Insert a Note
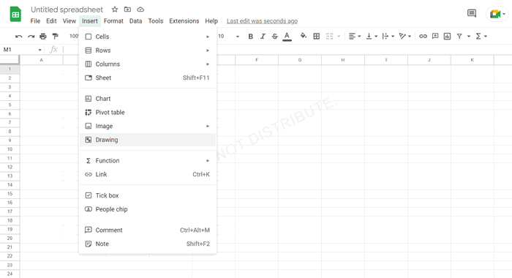 tap(148, 244)
